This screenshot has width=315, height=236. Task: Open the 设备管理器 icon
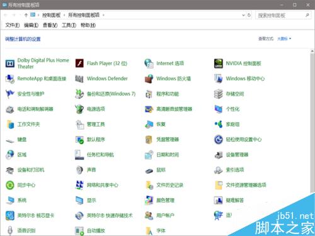tap(218, 155)
